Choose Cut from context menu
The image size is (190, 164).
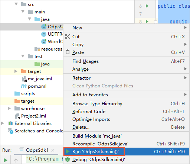coord(127,37)
